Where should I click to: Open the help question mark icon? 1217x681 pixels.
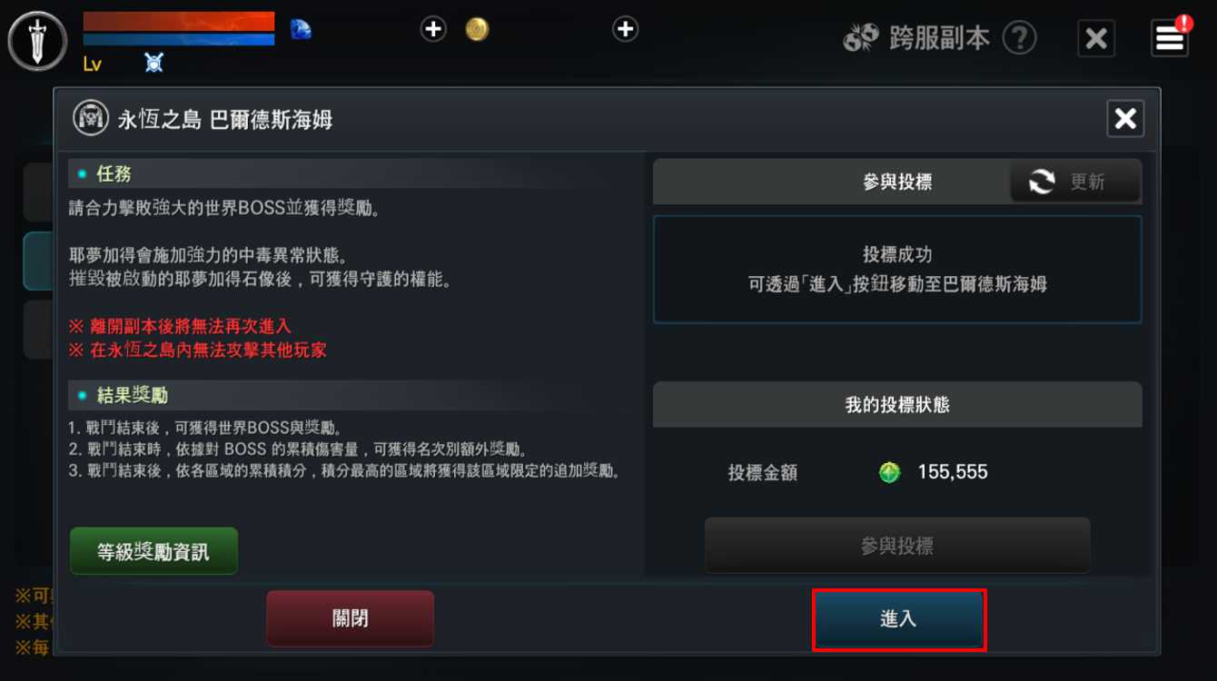[1020, 38]
